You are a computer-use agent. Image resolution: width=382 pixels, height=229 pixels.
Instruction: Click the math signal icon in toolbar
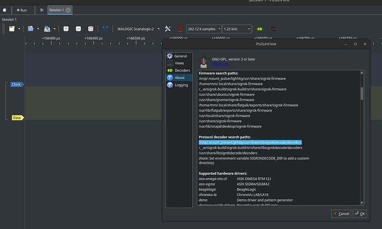[274, 29]
